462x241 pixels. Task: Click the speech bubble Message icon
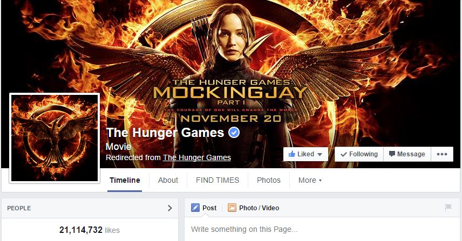pos(392,154)
